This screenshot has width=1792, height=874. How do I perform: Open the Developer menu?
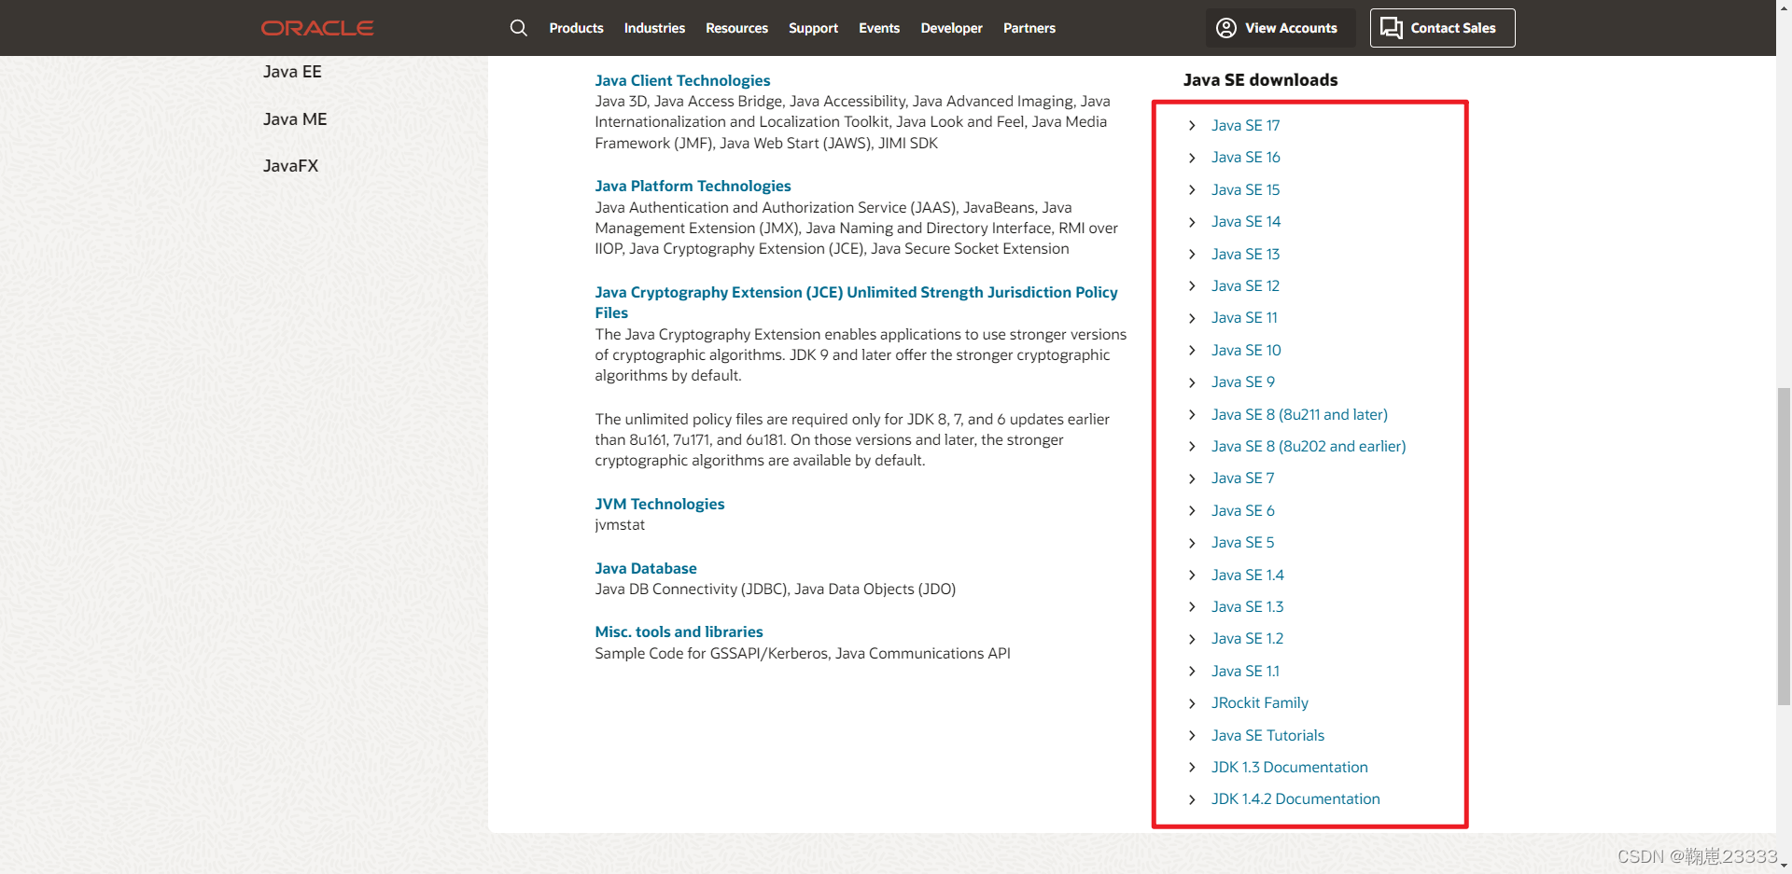951,28
